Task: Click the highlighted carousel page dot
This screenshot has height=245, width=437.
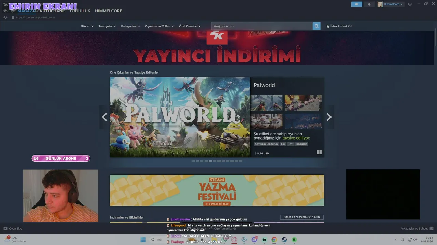Action: [210, 161]
